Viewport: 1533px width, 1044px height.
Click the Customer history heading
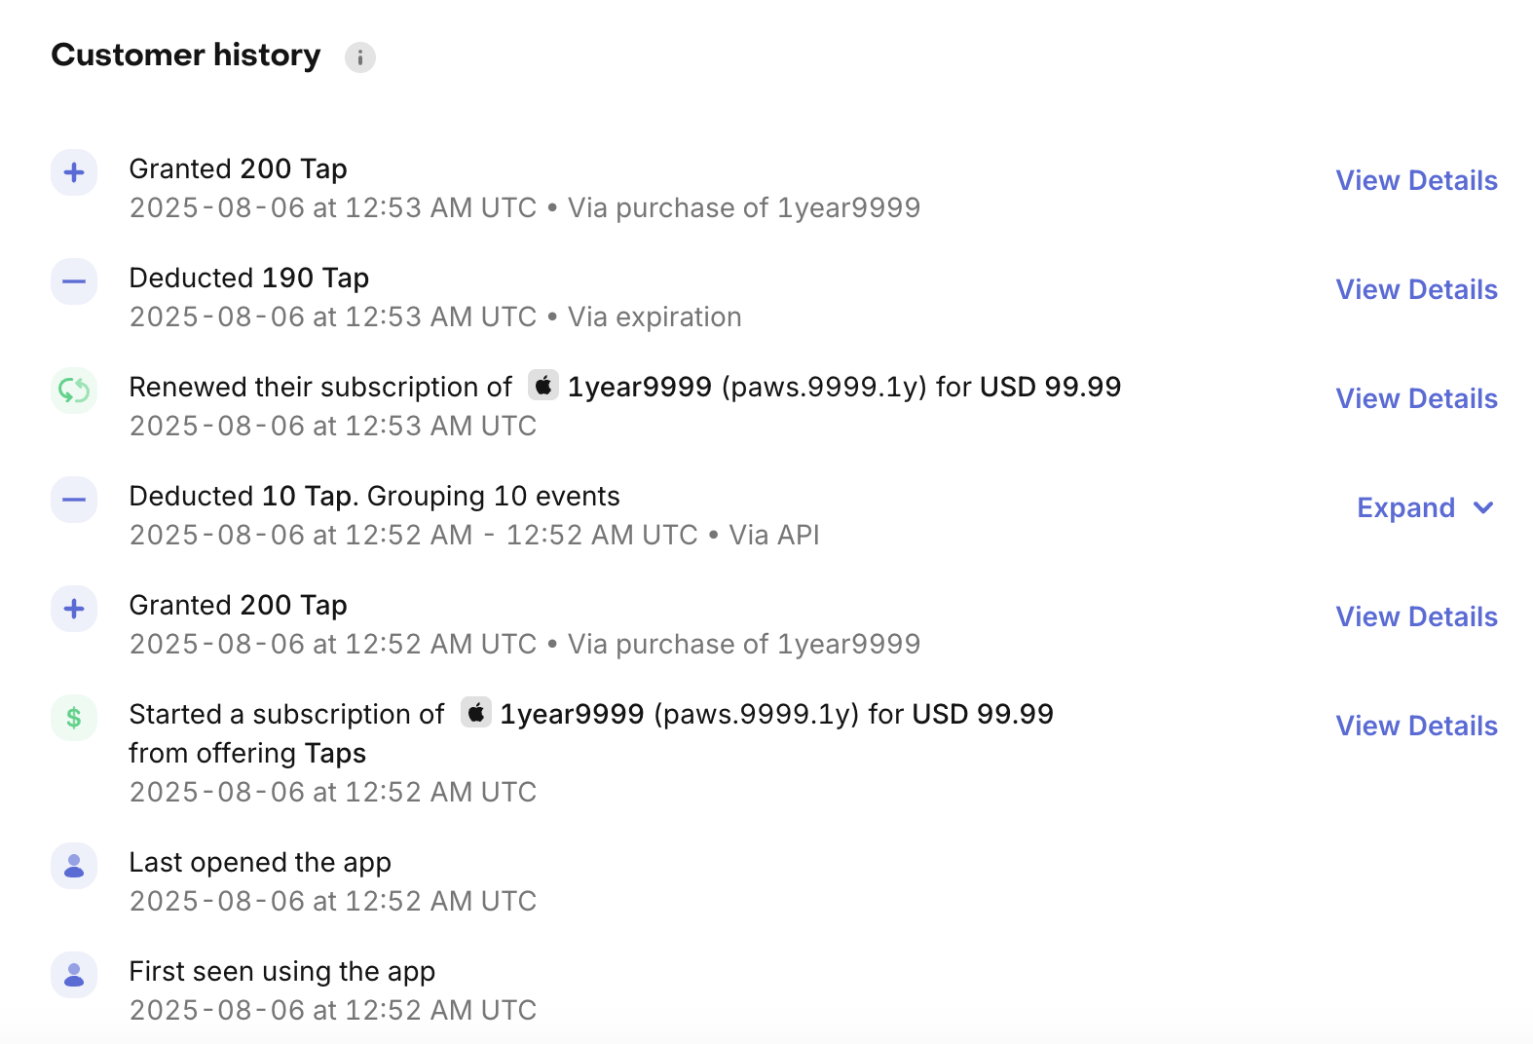[186, 56]
